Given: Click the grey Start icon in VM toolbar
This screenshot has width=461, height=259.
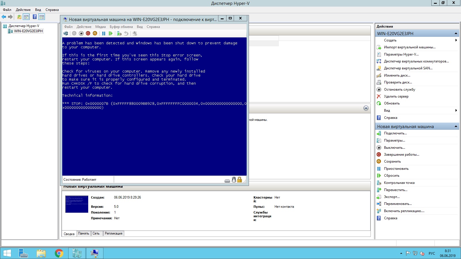Looking at the screenshot, I should tap(74, 33).
